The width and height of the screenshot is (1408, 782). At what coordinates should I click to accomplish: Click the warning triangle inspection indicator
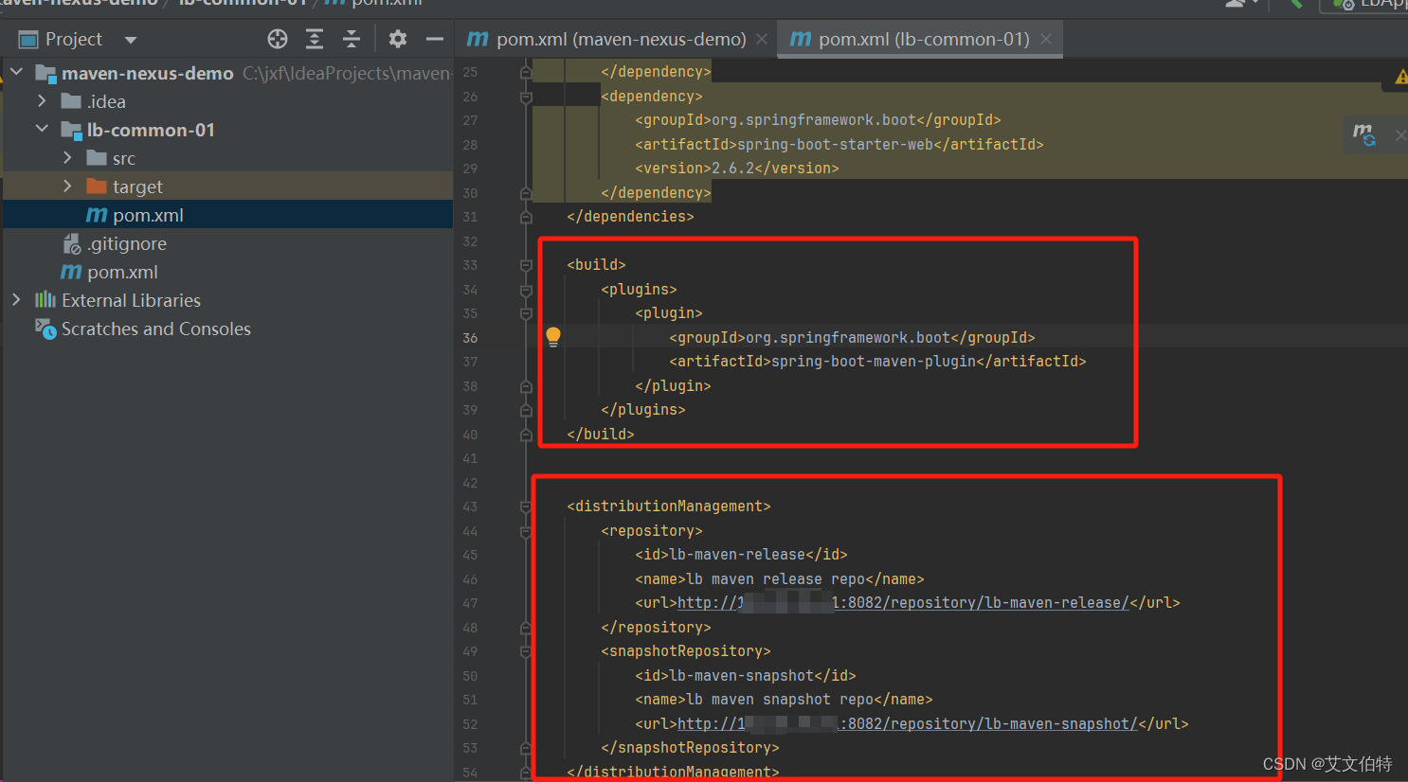(1400, 77)
